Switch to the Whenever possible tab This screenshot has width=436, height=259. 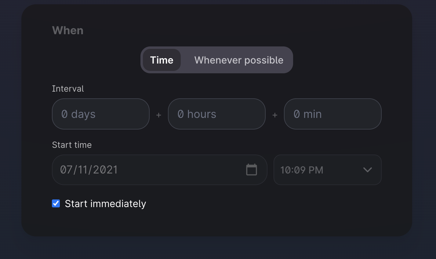click(239, 60)
